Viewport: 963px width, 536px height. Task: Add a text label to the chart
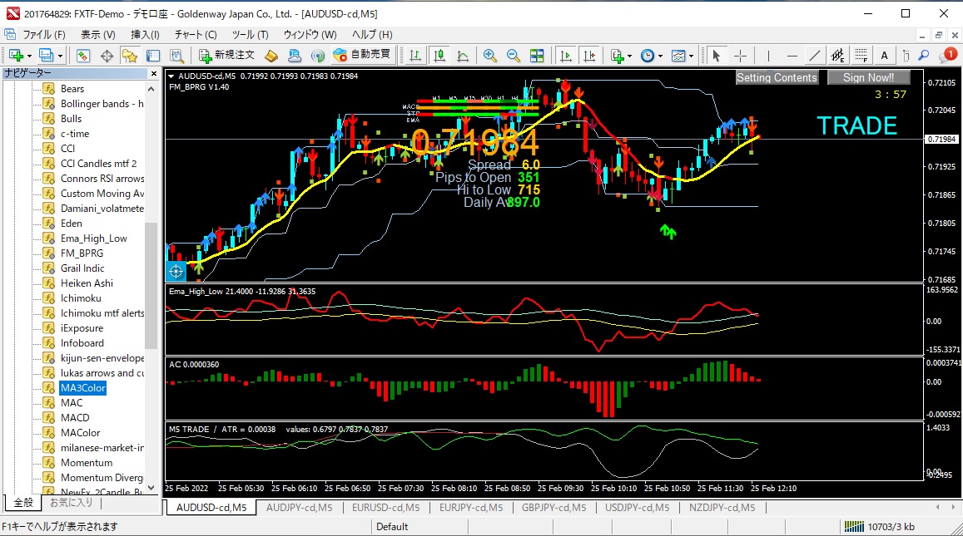[885, 56]
